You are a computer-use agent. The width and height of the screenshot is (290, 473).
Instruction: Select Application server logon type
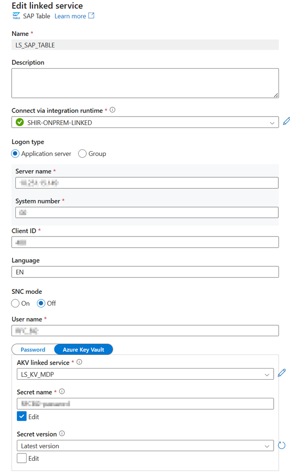point(16,153)
